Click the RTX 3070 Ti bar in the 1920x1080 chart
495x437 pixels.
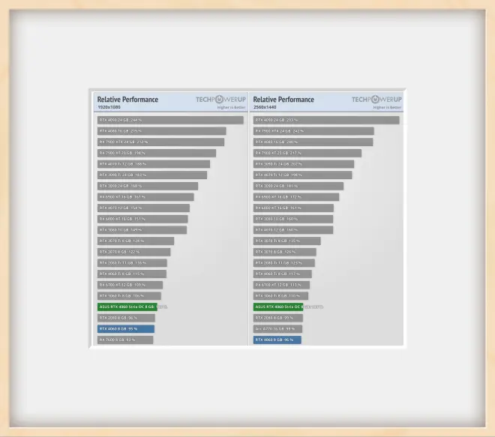pos(135,241)
